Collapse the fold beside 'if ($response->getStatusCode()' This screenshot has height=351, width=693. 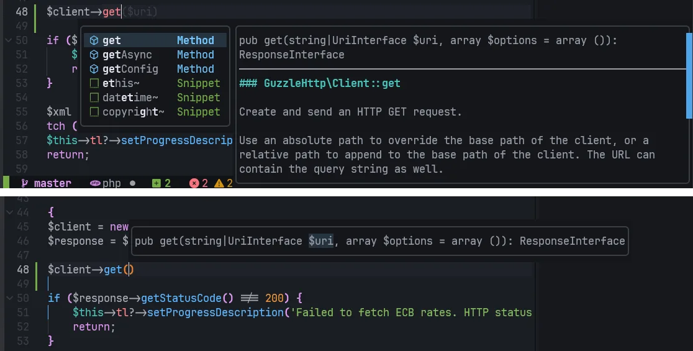[9, 298]
